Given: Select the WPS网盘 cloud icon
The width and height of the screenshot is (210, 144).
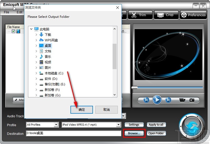Looking at the screenshot, I should pyautogui.click(x=41, y=40).
